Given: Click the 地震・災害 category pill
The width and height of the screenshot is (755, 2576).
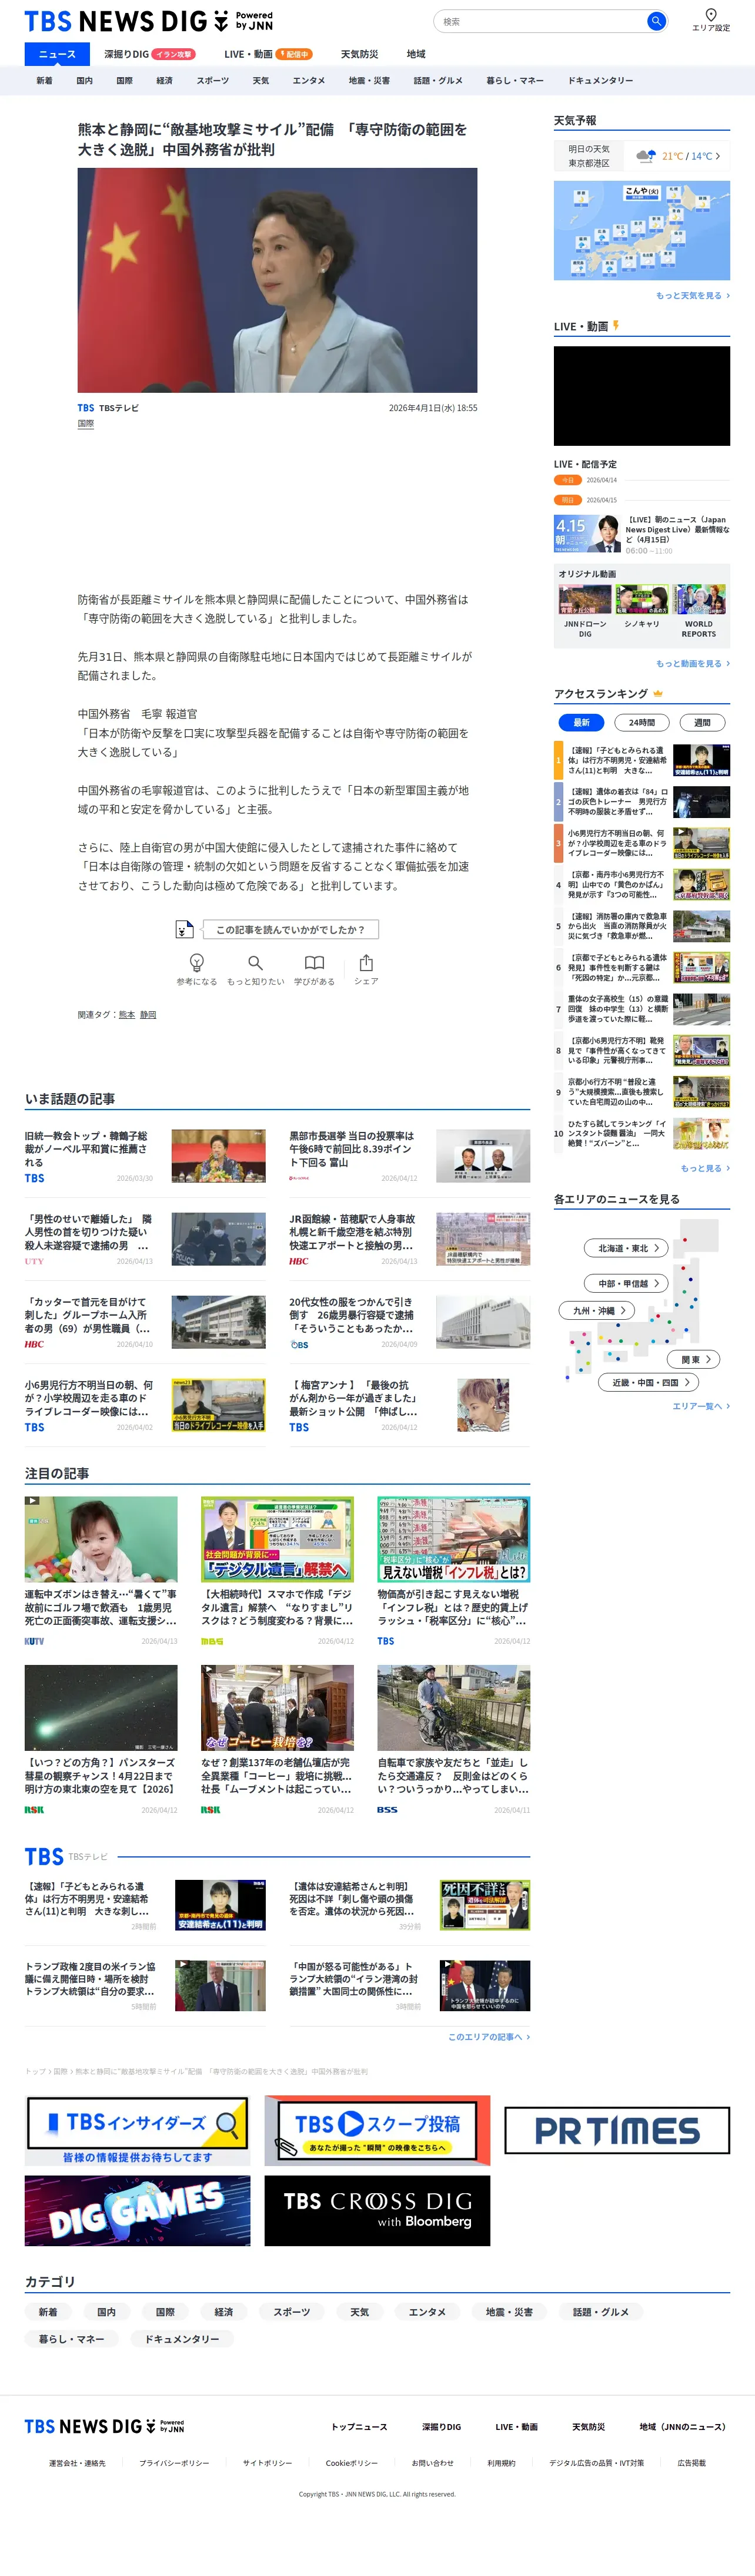Looking at the screenshot, I should click(x=509, y=2312).
